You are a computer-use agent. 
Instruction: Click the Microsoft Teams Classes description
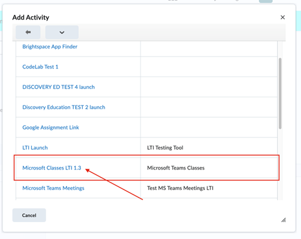(176, 168)
